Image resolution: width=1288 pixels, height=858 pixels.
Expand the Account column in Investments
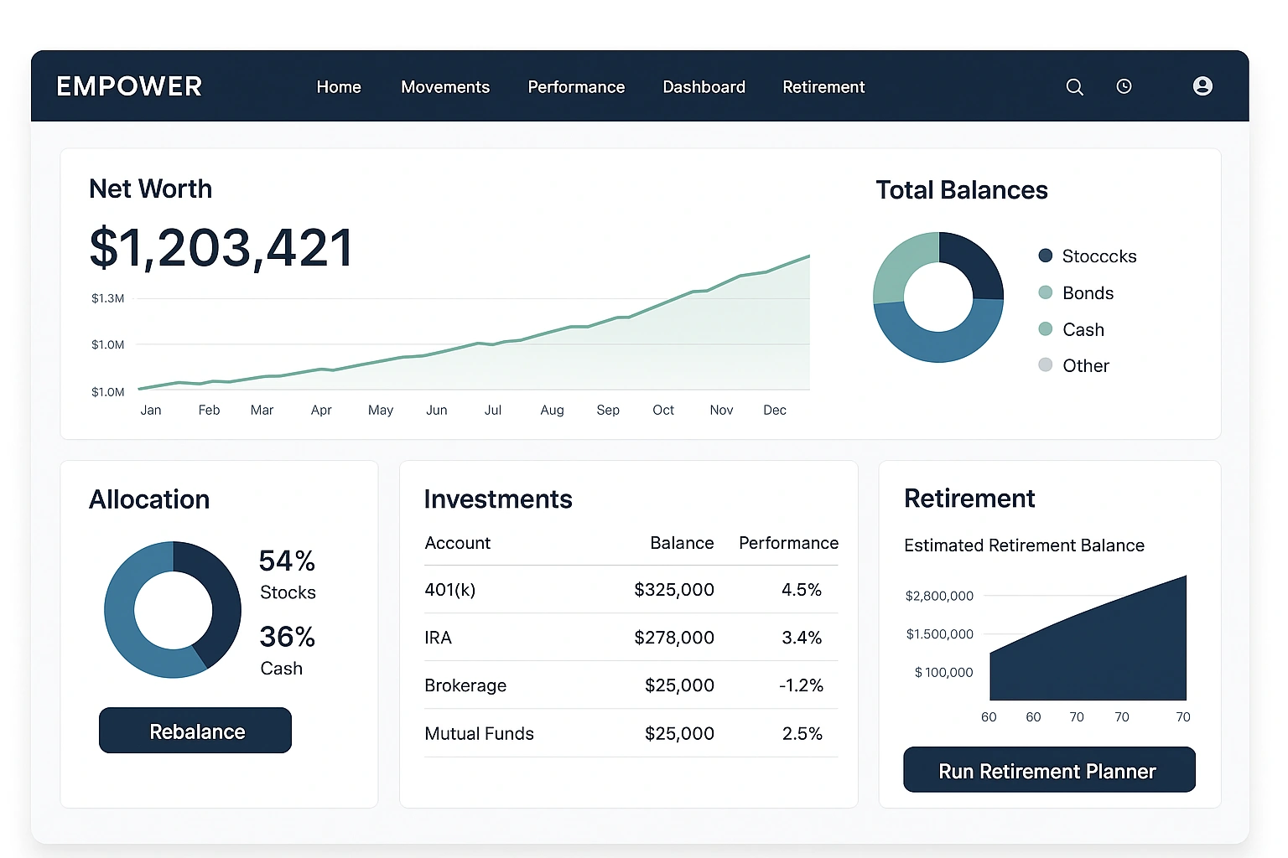click(457, 543)
